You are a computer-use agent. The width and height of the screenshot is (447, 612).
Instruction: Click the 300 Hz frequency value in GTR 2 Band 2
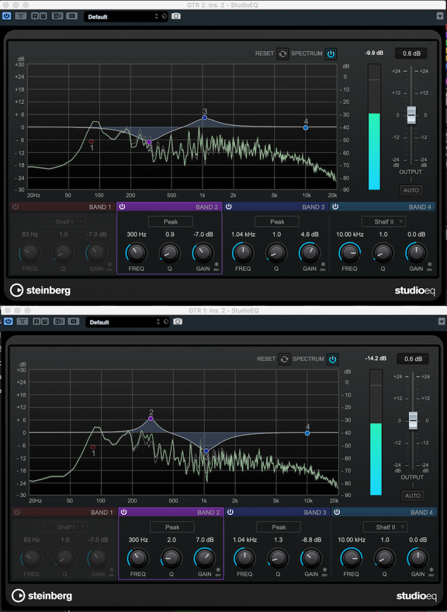(x=137, y=234)
